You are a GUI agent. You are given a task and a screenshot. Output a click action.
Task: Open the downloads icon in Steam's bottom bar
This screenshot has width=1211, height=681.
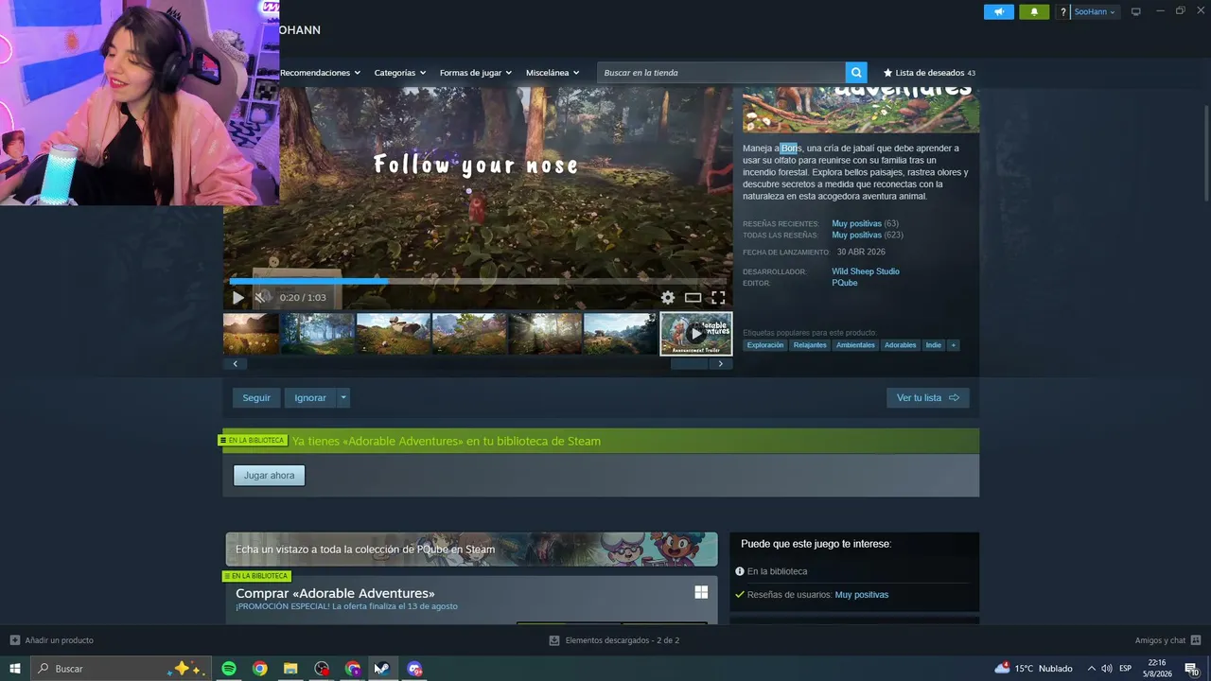point(554,640)
